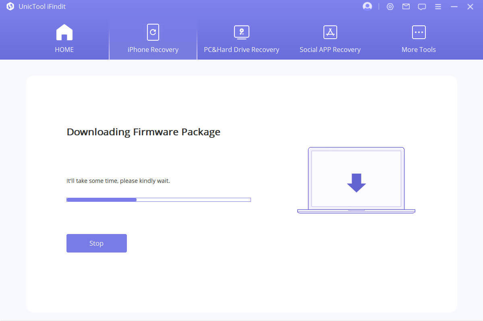Image resolution: width=483 pixels, height=321 pixels.
Task: Open the user account profile icon
Action: (367, 6)
